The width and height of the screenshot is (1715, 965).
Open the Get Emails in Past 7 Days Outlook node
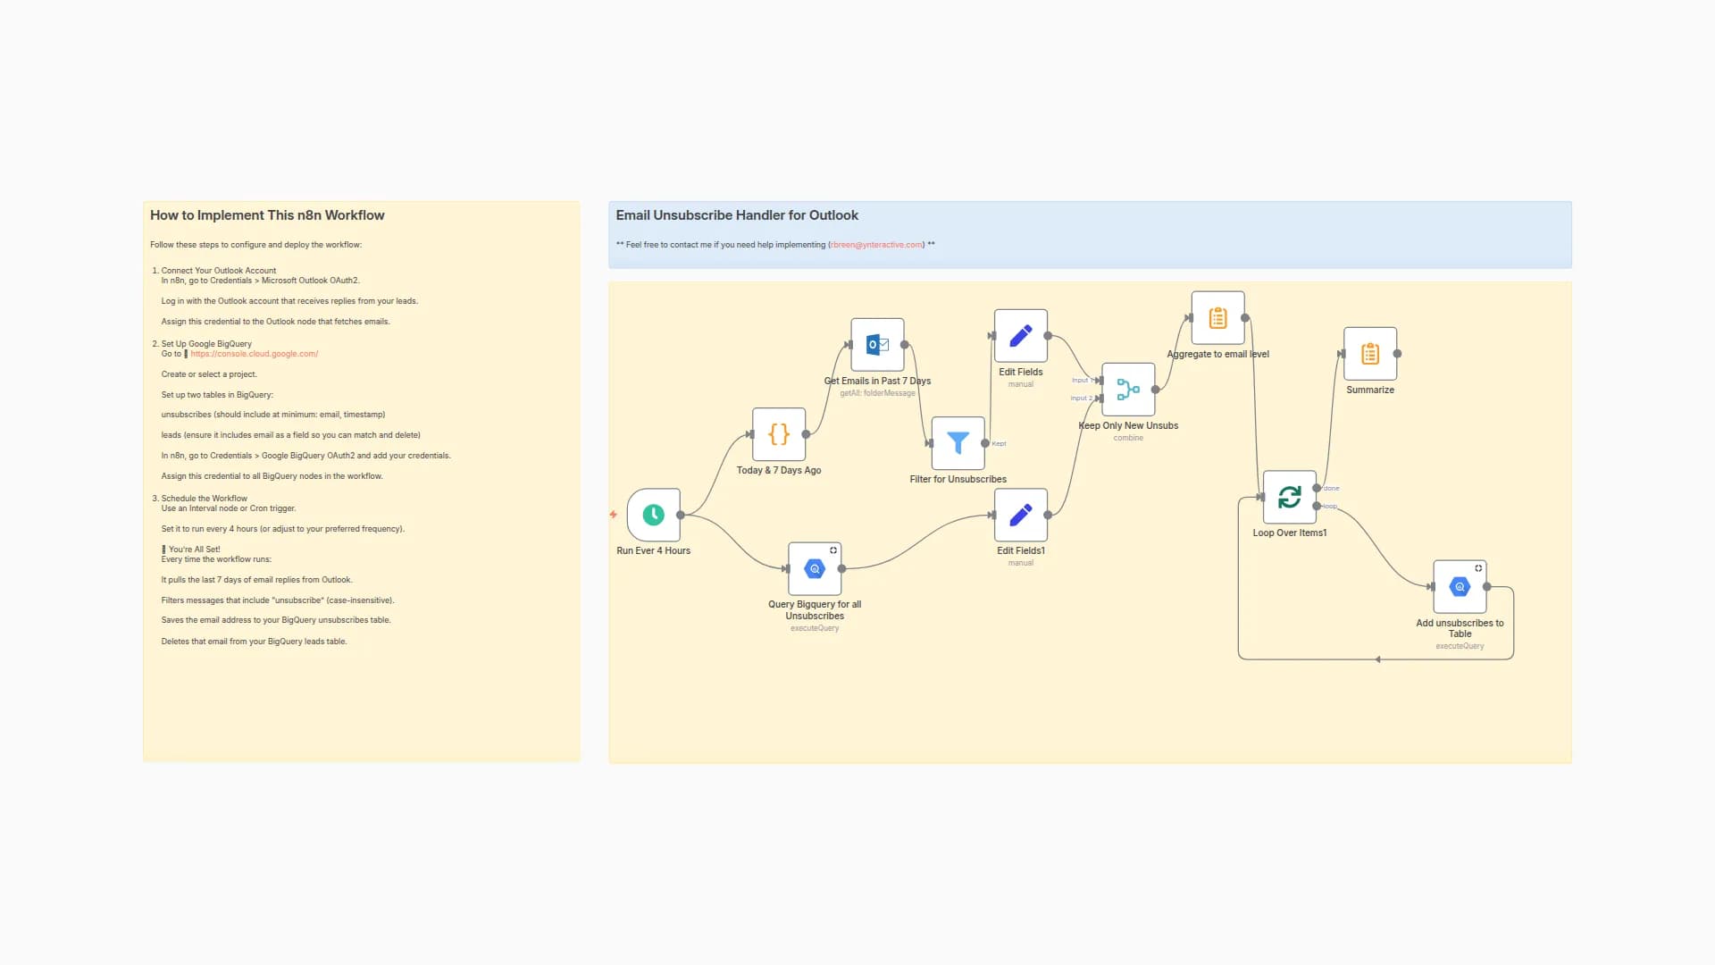pos(877,345)
